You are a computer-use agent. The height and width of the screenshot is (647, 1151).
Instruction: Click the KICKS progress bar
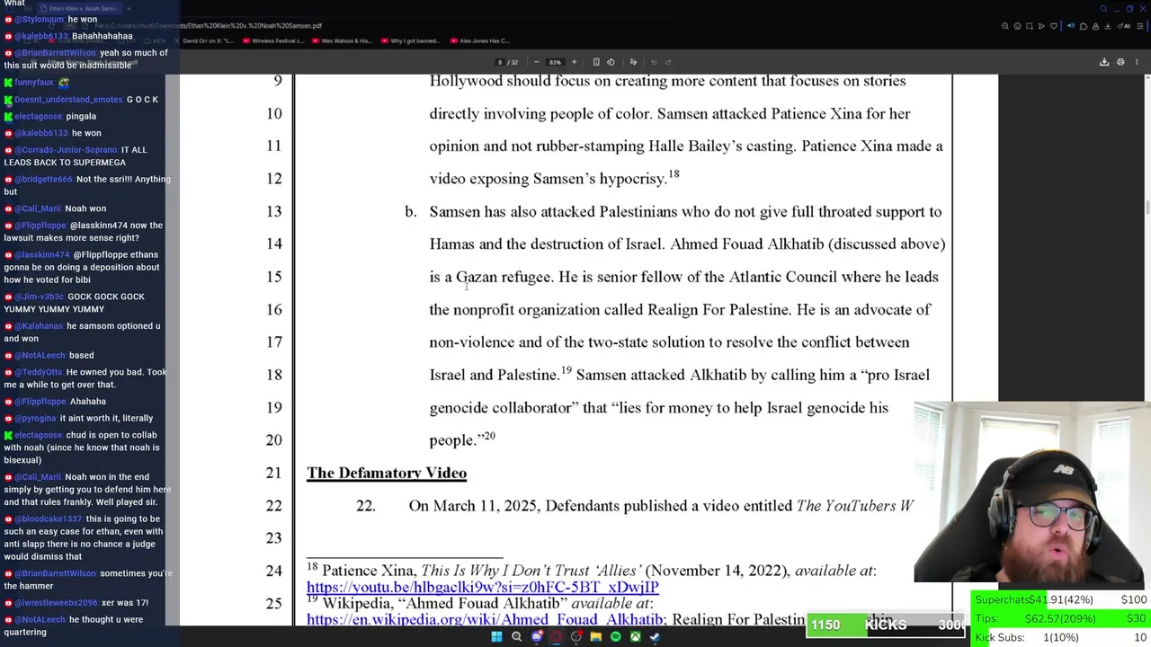[887, 625]
